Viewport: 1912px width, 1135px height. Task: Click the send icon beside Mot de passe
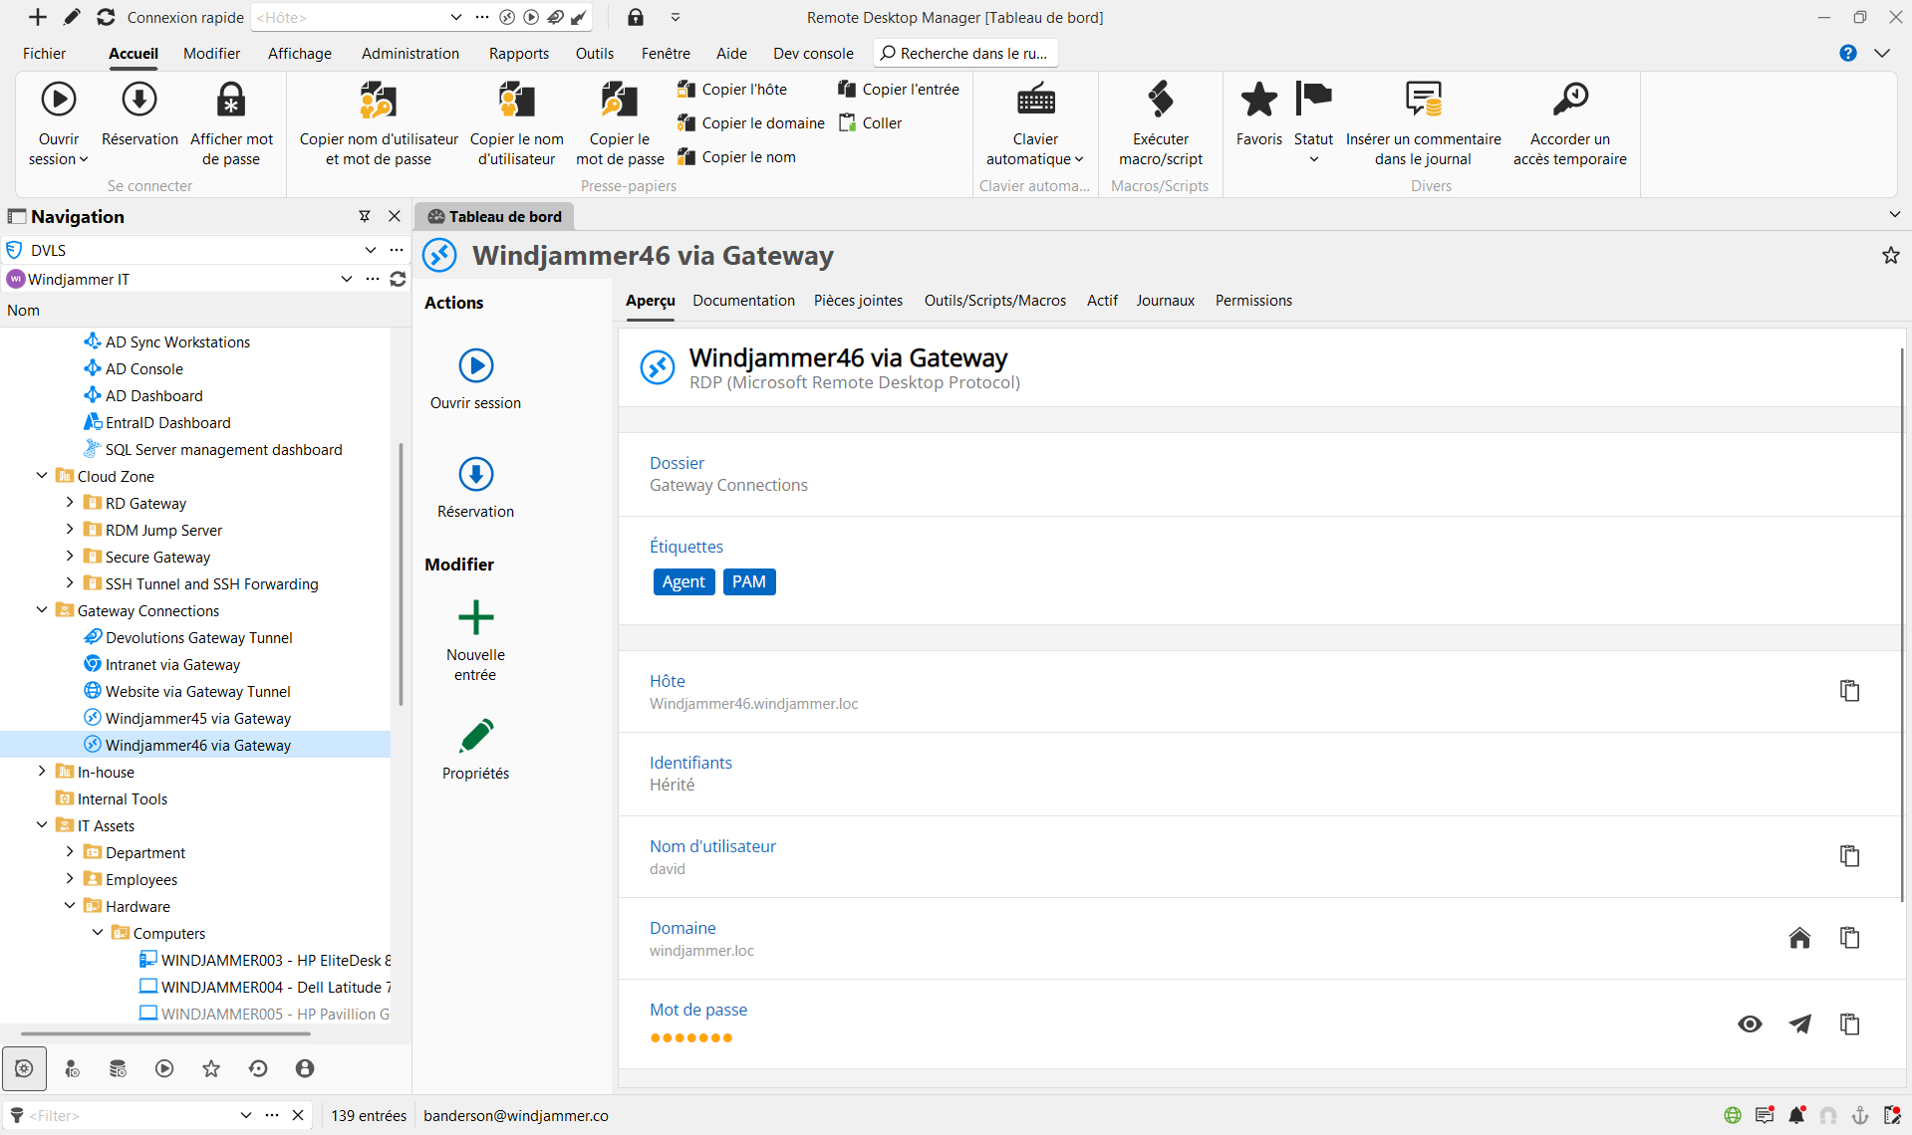[1799, 1023]
